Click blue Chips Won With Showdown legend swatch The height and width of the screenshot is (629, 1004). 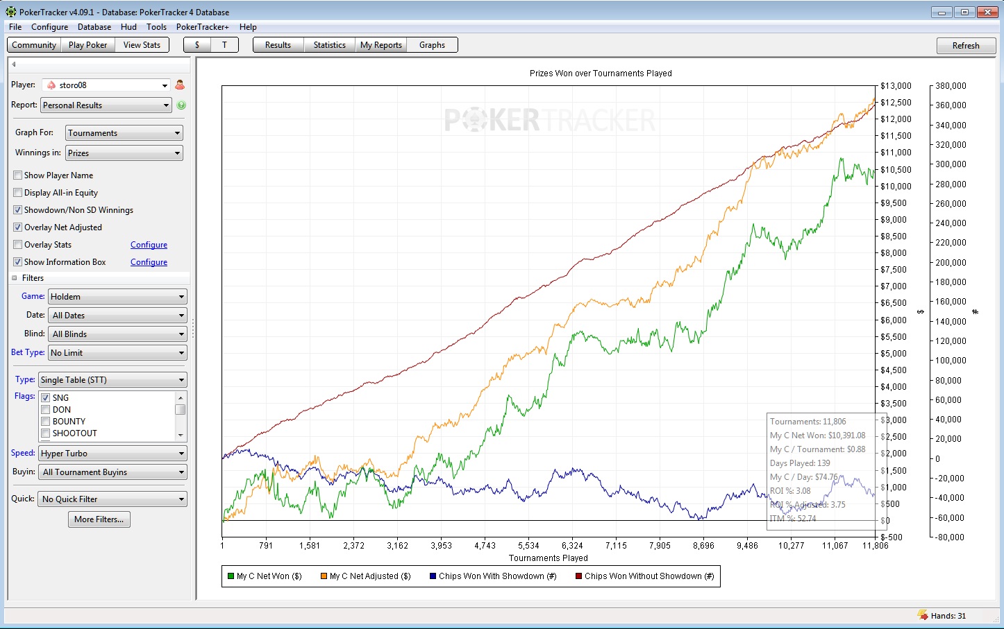[x=433, y=576]
